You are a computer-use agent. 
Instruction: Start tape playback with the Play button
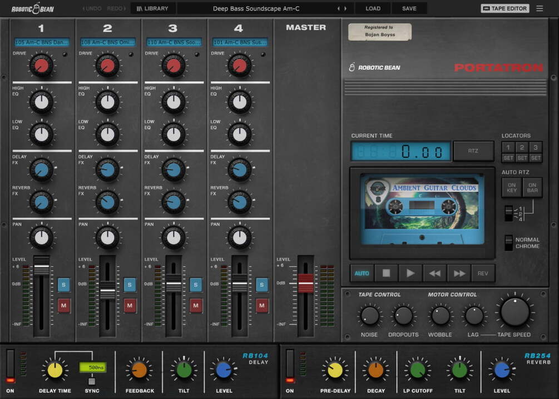[x=410, y=273]
